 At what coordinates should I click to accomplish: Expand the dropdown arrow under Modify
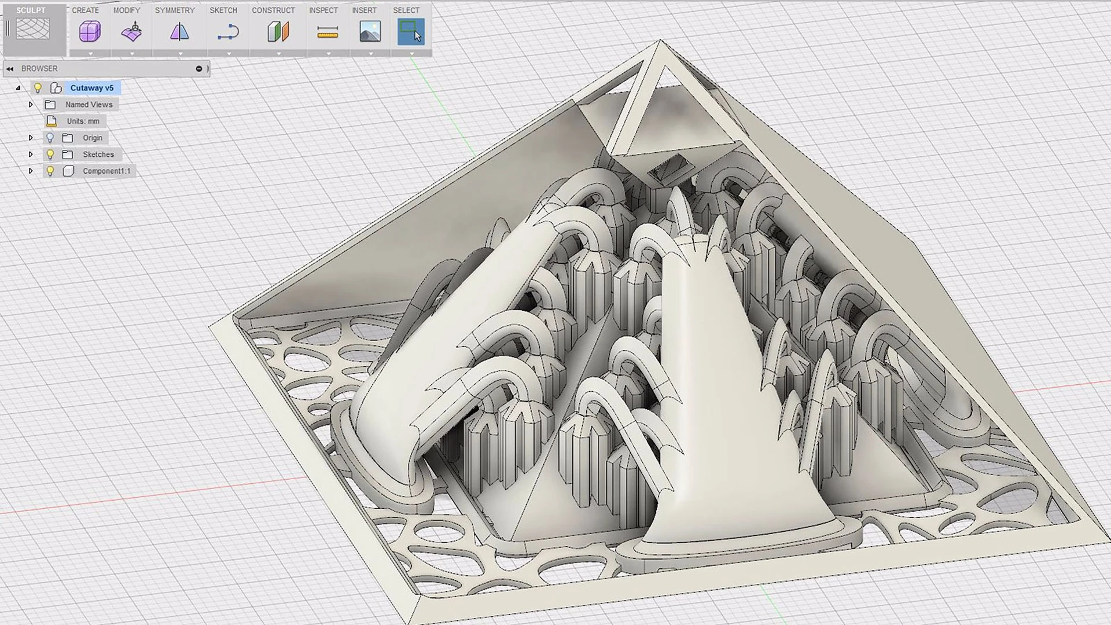tap(132, 53)
